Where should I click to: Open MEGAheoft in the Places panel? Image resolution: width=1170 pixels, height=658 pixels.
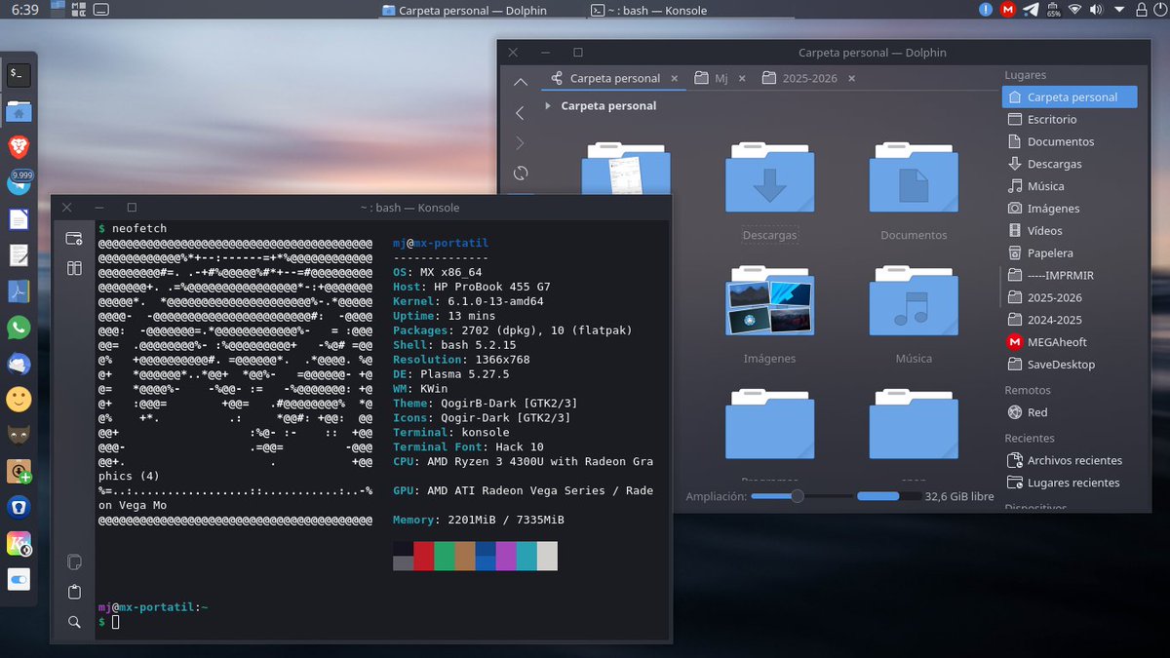click(1070, 342)
